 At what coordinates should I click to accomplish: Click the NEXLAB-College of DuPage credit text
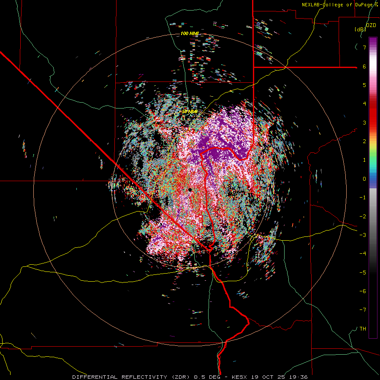click(339, 5)
